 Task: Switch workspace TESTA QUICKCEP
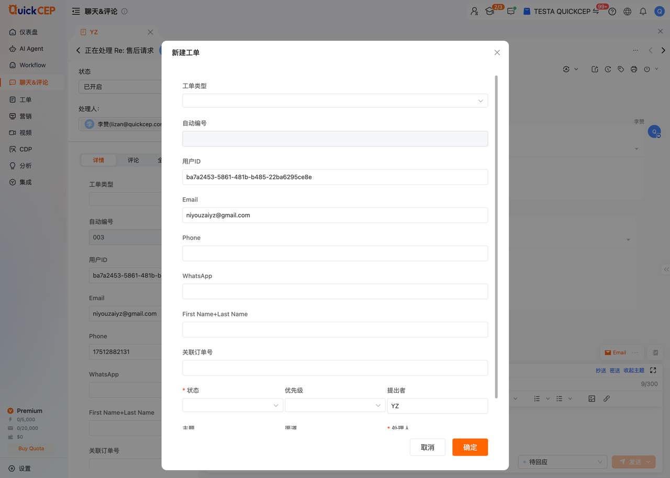point(561,12)
